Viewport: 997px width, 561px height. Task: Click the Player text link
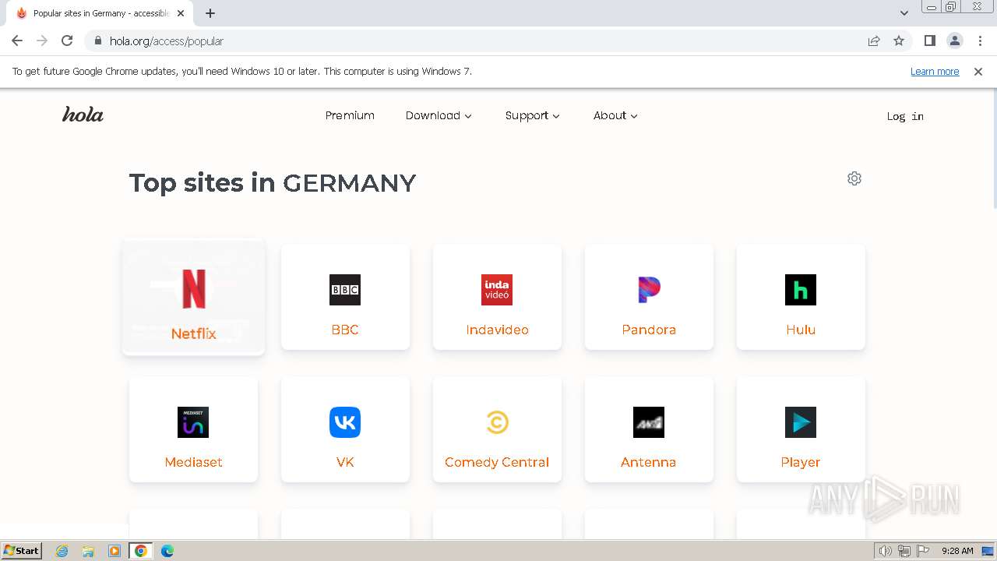pyautogui.click(x=801, y=462)
